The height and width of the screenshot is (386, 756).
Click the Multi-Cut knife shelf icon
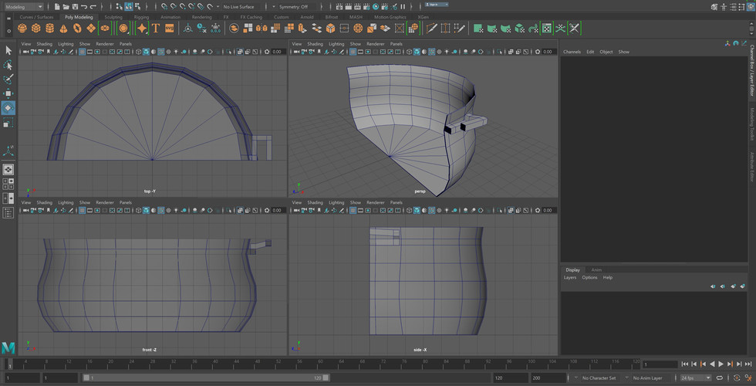432,29
